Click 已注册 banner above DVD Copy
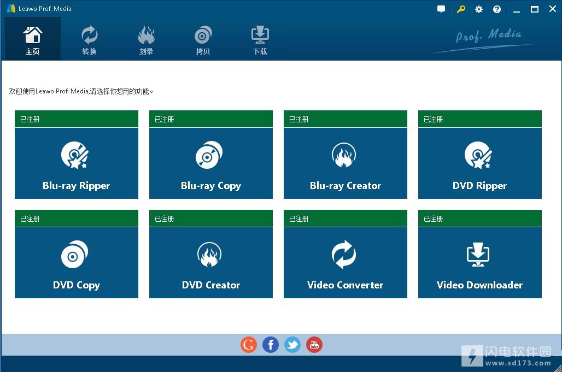562x372 pixels. pos(77,219)
